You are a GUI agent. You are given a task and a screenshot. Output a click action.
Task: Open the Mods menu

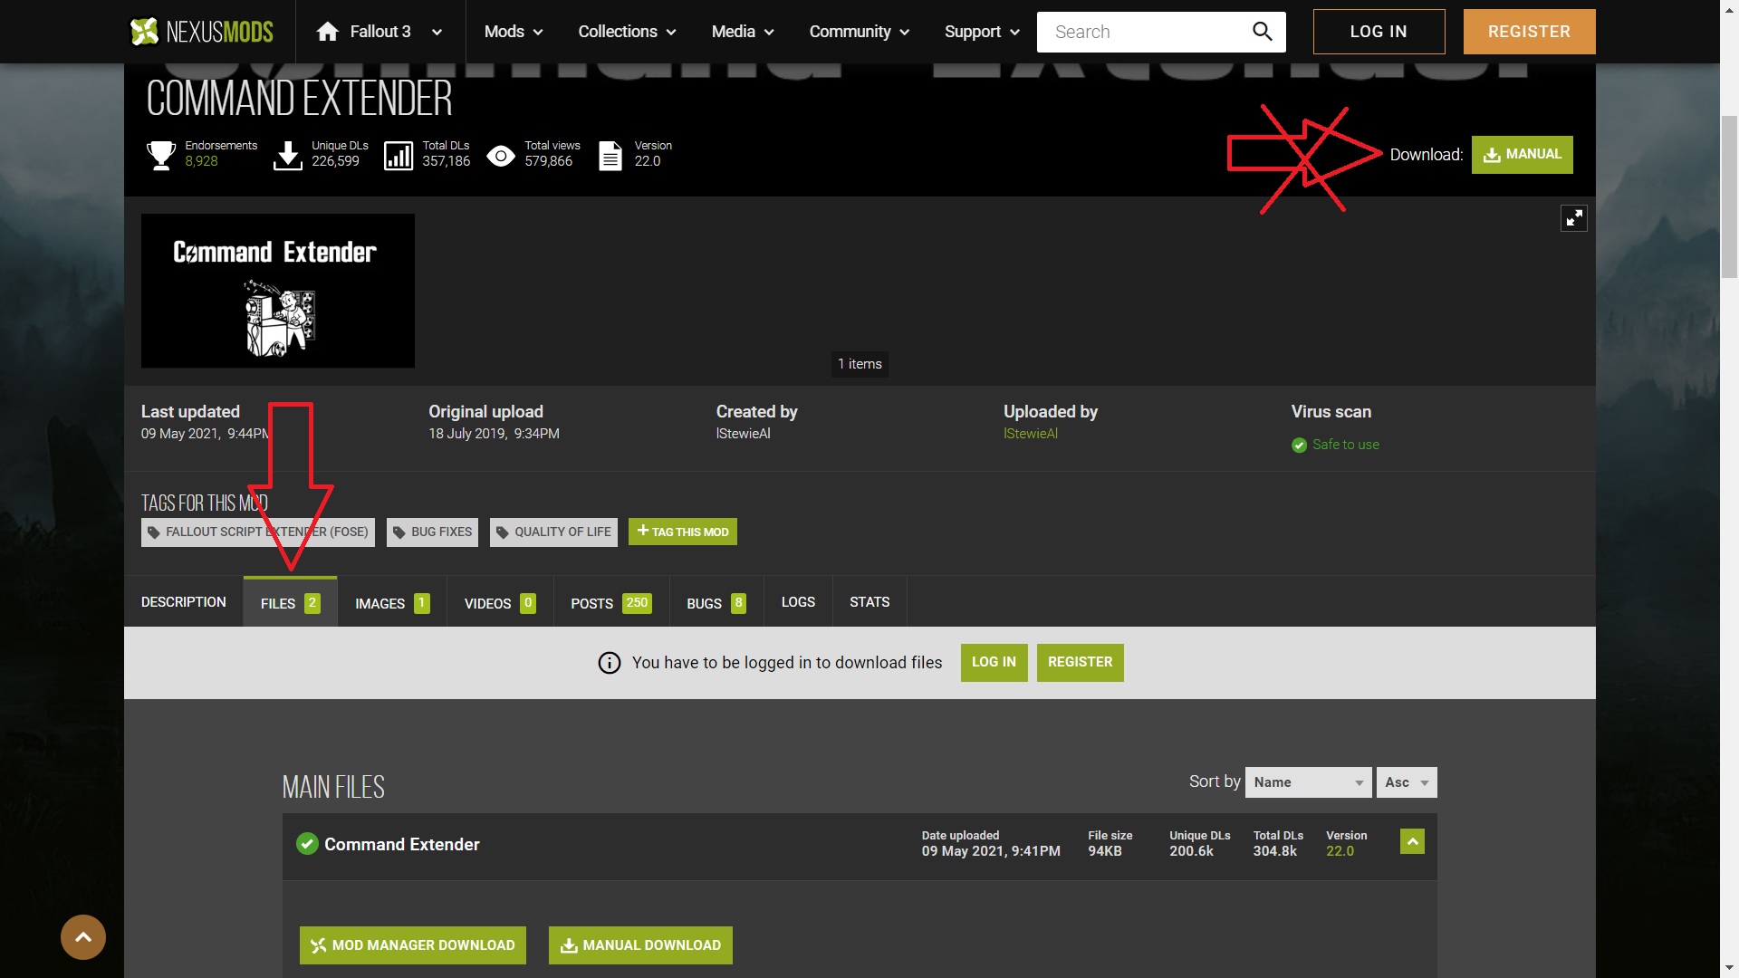(x=514, y=32)
